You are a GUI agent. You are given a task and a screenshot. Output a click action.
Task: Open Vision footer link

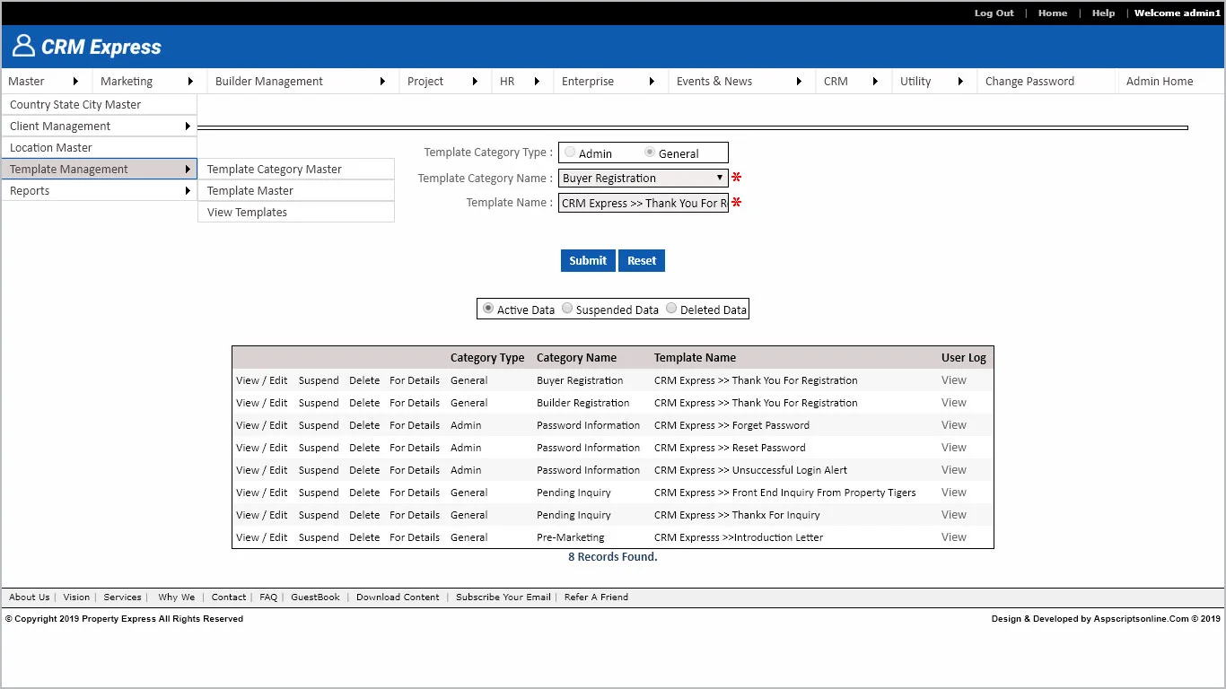click(x=76, y=597)
